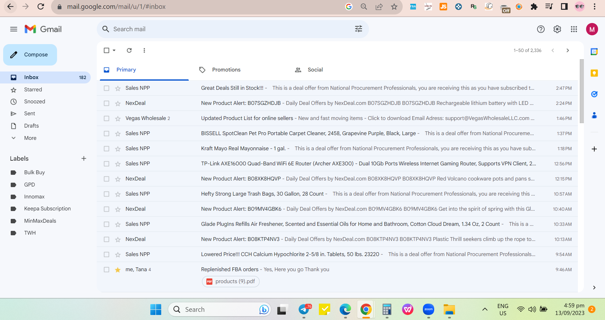Open Gmail Support help icon
Image resolution: width=605 pixels, height=320 pixels.
coord(541,29)
